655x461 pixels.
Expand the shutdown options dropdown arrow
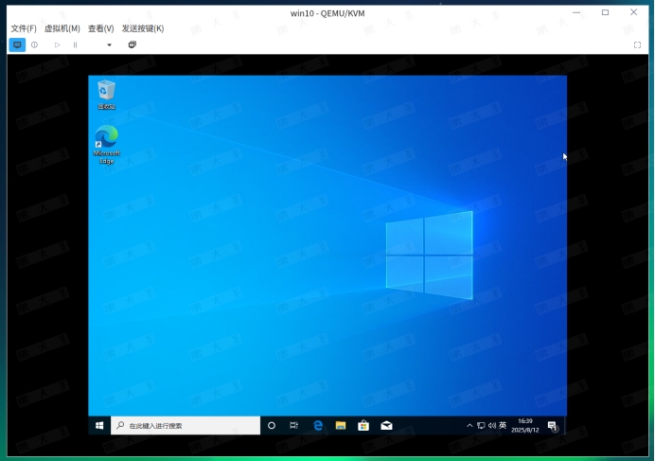click(x=109, y=44)
